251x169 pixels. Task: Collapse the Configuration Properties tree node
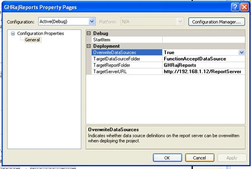[x=13, y=34]
